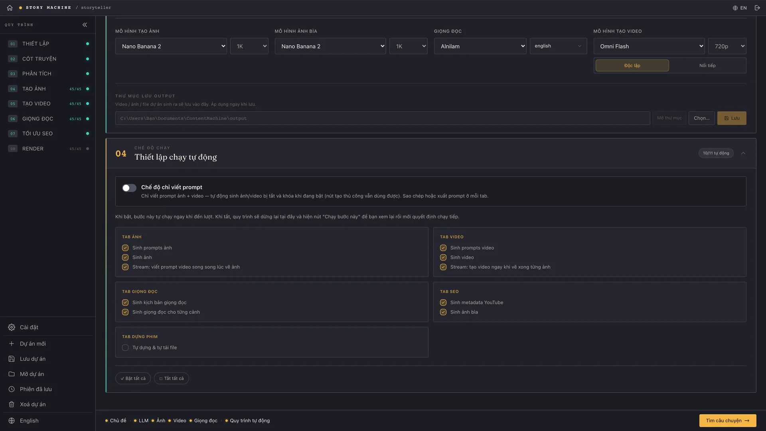The width and height of the screenshot is (766, 431).
Task: Switch to the Nối tiếp mode tab
Action: coord(707,65)
